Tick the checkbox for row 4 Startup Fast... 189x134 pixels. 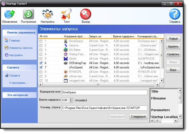[x=41, y=54]
